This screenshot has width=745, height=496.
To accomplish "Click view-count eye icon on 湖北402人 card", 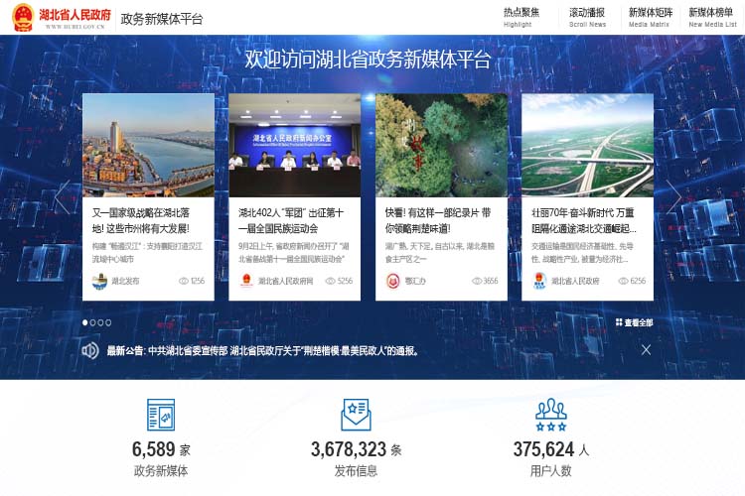I will (330, 281).
